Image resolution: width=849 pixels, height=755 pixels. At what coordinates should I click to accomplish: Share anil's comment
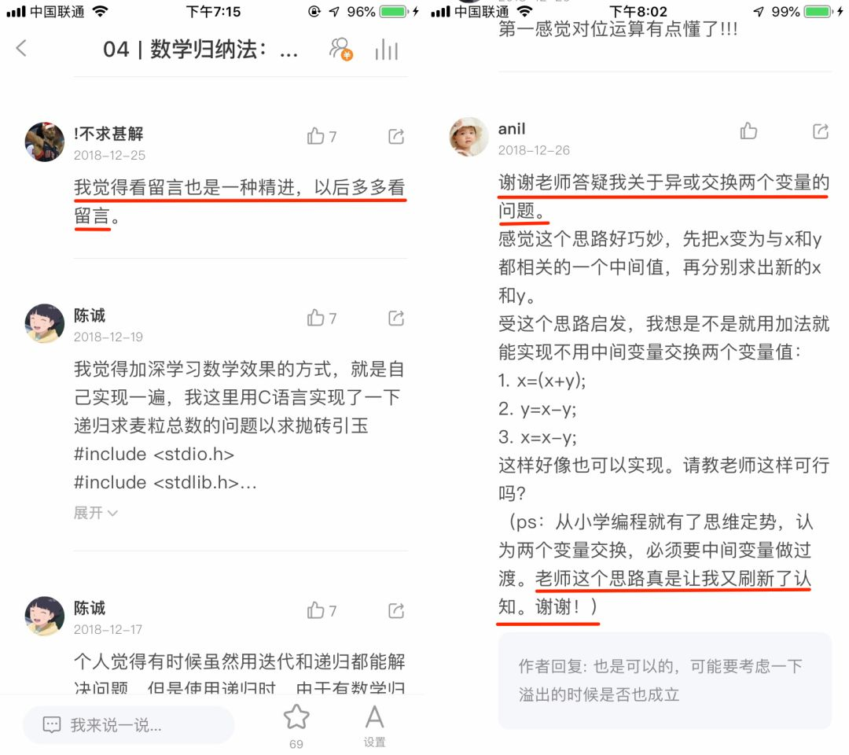tap(821, 131)
